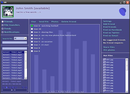130x94 pixels.
Task: Click the input field above the playlist
Action: (x=15, y=48)
